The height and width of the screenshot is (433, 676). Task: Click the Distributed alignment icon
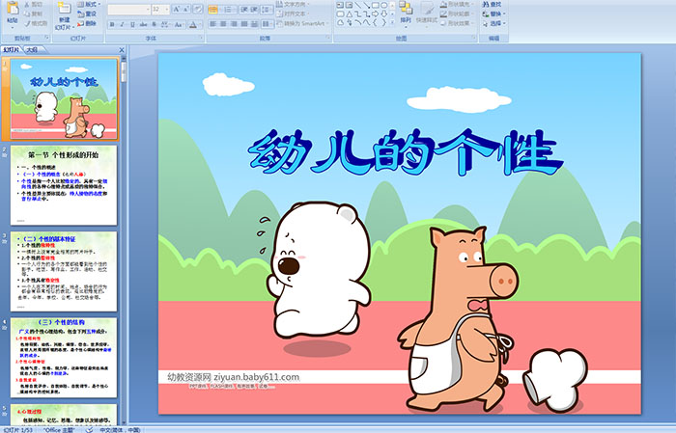(254, 24)
